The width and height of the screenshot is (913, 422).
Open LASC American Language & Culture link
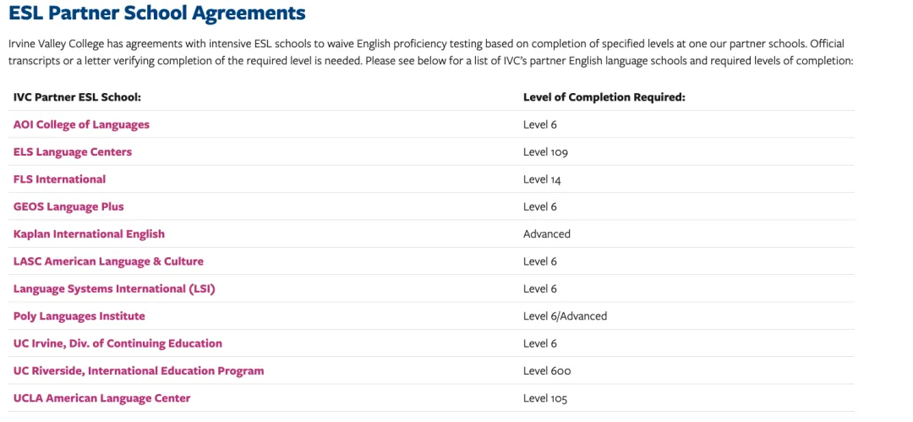(x=108, y=261)
